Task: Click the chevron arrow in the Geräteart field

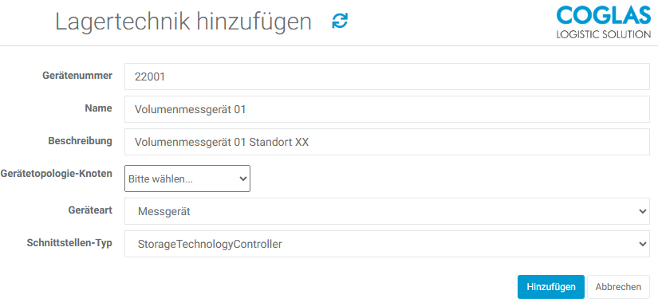Action: pyautogui.click(x=643, y=211)
